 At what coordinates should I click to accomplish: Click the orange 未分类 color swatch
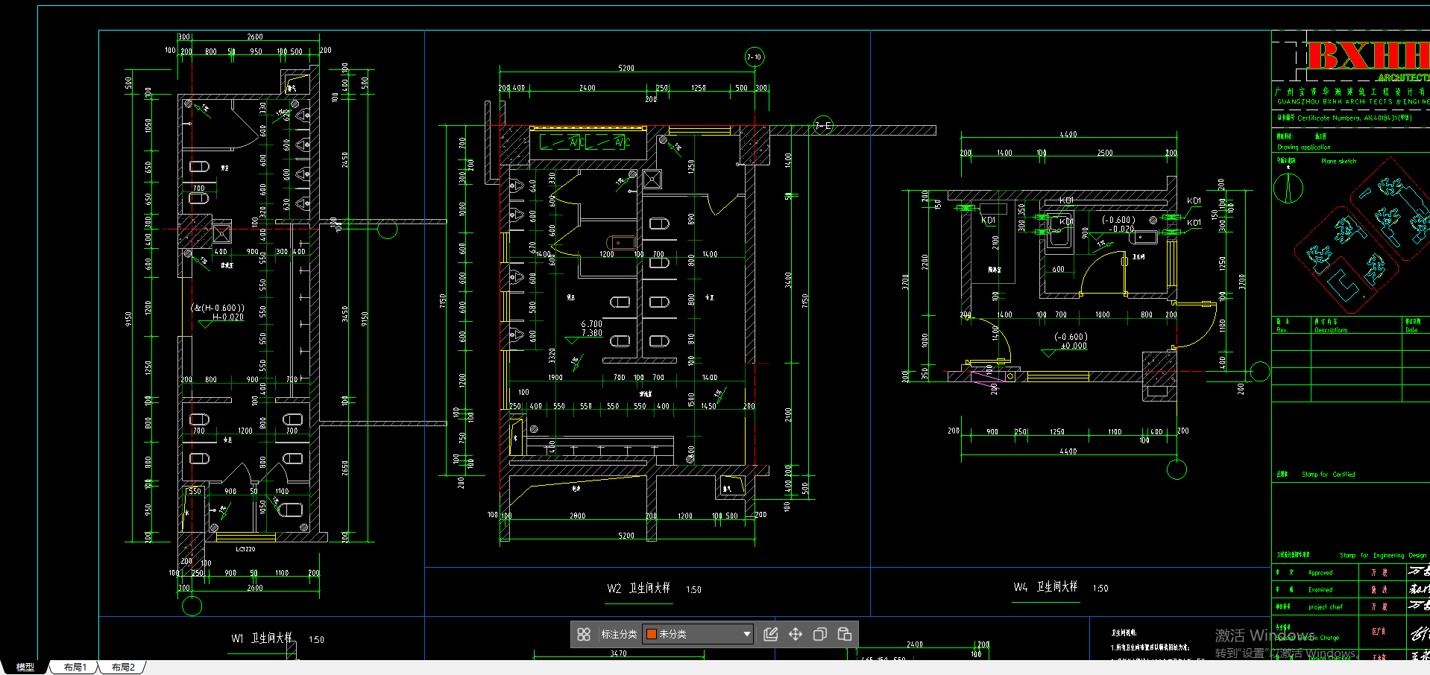tap(651, 634)
